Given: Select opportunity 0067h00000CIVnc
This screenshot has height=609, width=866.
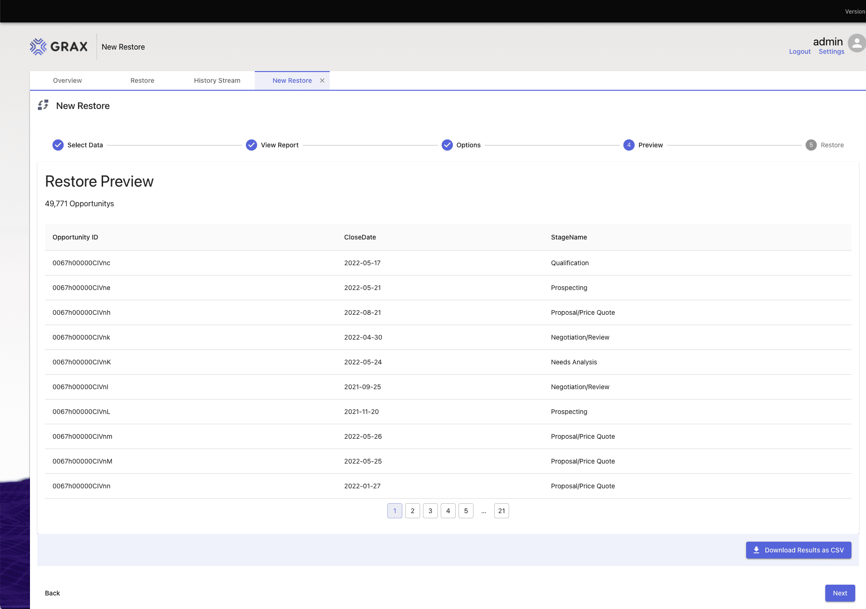Looking at the screenshot, I should point(81,263).
